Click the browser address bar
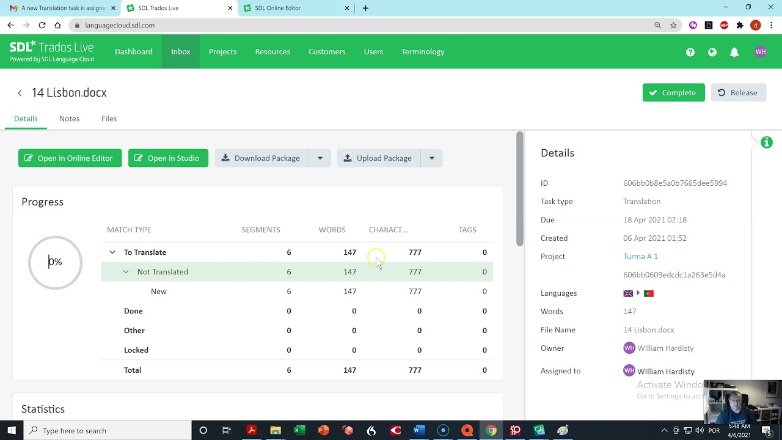 pos(360,25)
